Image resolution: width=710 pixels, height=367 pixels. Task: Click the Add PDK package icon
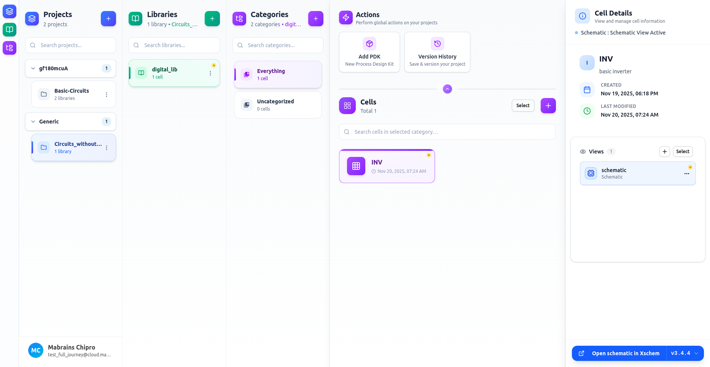(369, 43)
